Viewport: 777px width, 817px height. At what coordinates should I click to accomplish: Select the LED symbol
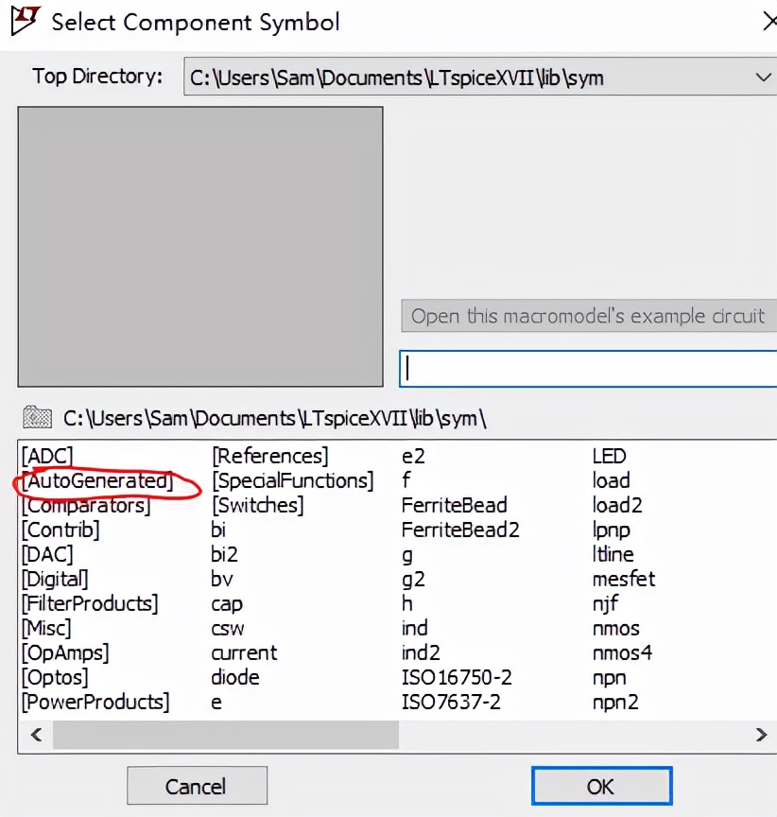pyautogui.click(x=610, y=456)
